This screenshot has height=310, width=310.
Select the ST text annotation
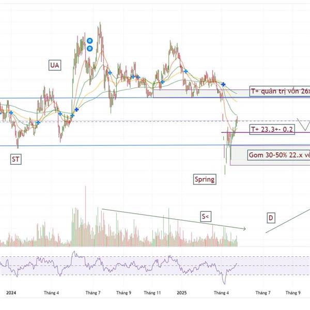16,159
